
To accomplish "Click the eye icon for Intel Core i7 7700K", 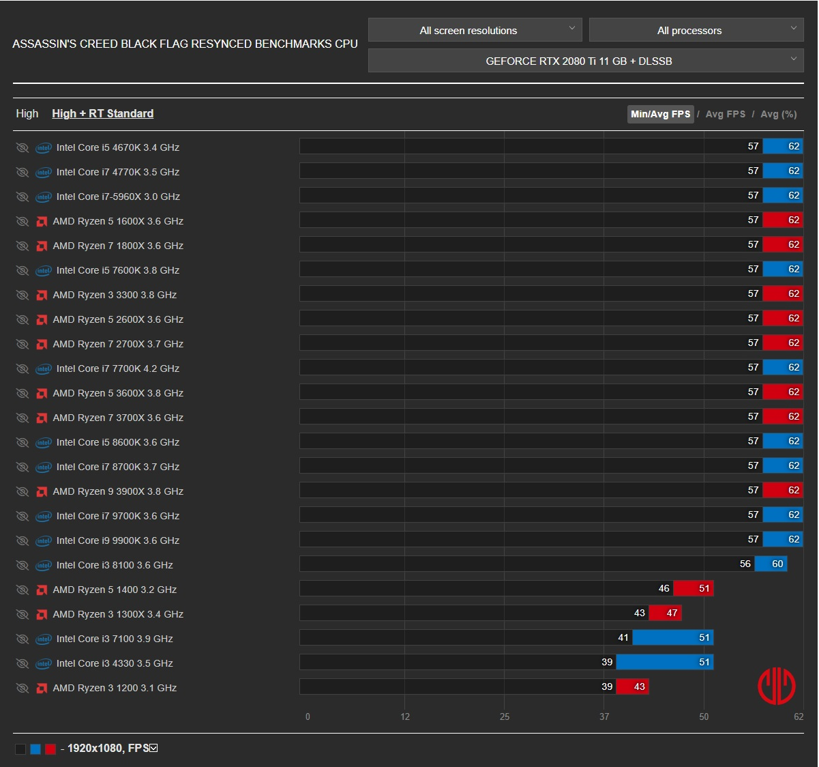I will click(x=22, y=369).
